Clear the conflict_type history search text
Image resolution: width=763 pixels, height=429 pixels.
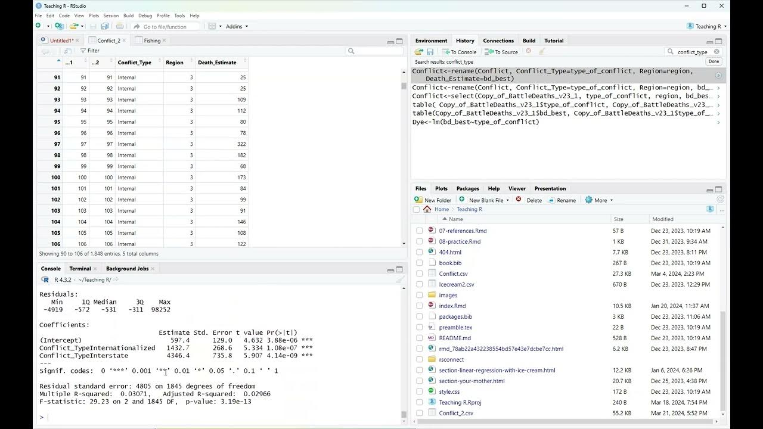pyautogui.click(x=717, y=52)
